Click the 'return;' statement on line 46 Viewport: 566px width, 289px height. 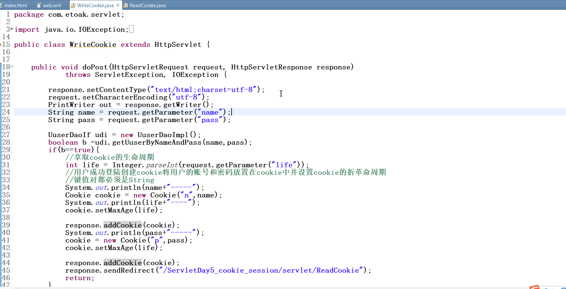pyautogui.click(x=80, y=278)
